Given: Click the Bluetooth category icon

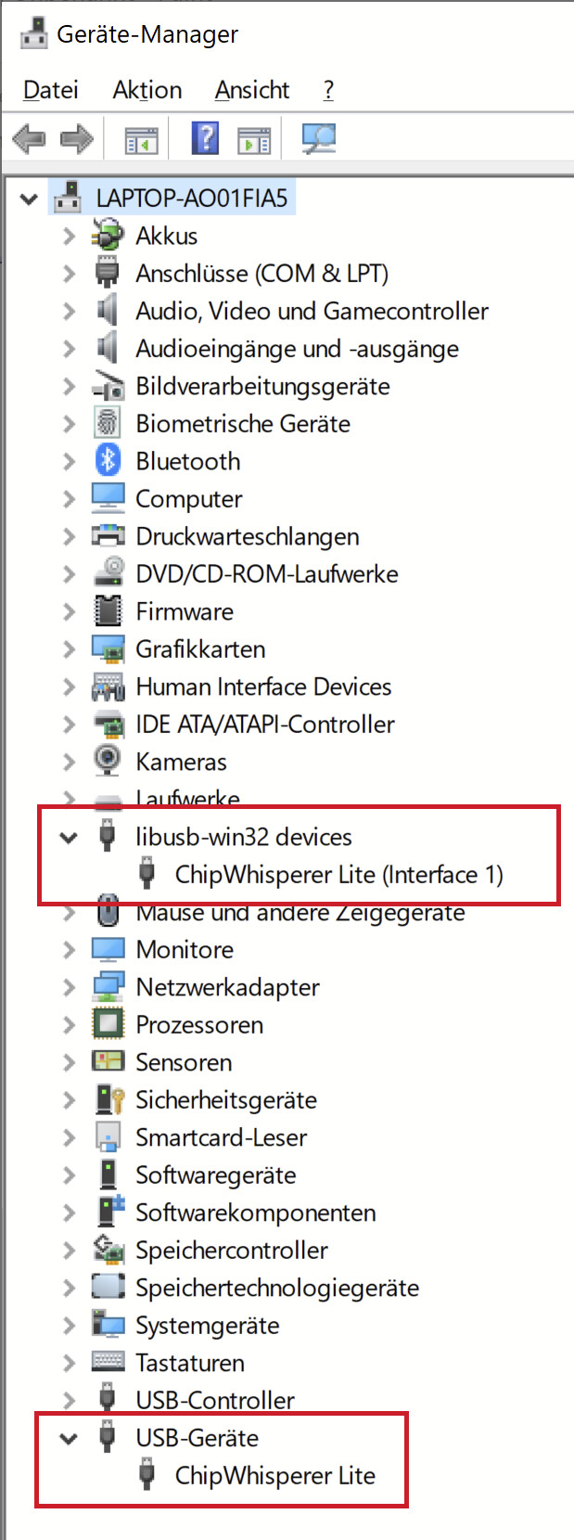Looking at the screenshot, I should click(x=108, y=460).
